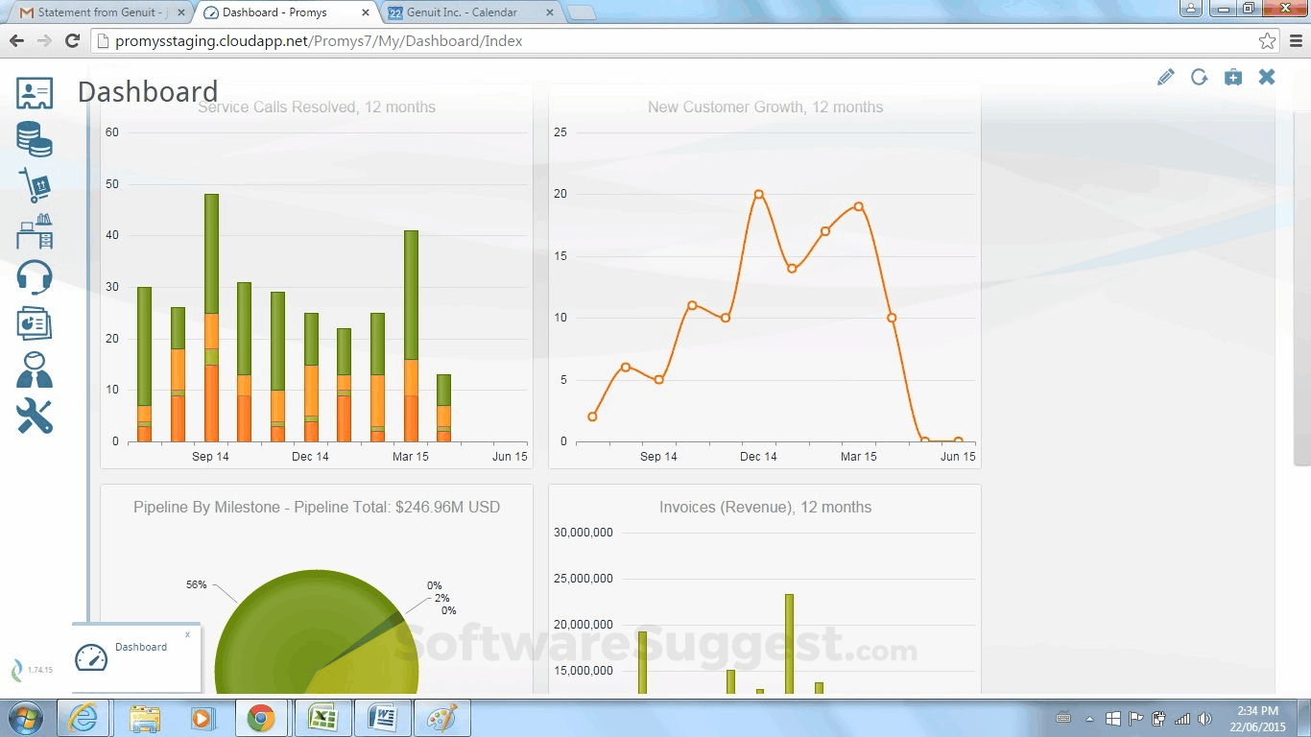The width and height of the screenshot is (1311, 737).
Task: Open the Chrome user profile button
Action: tap(1190, 9)
